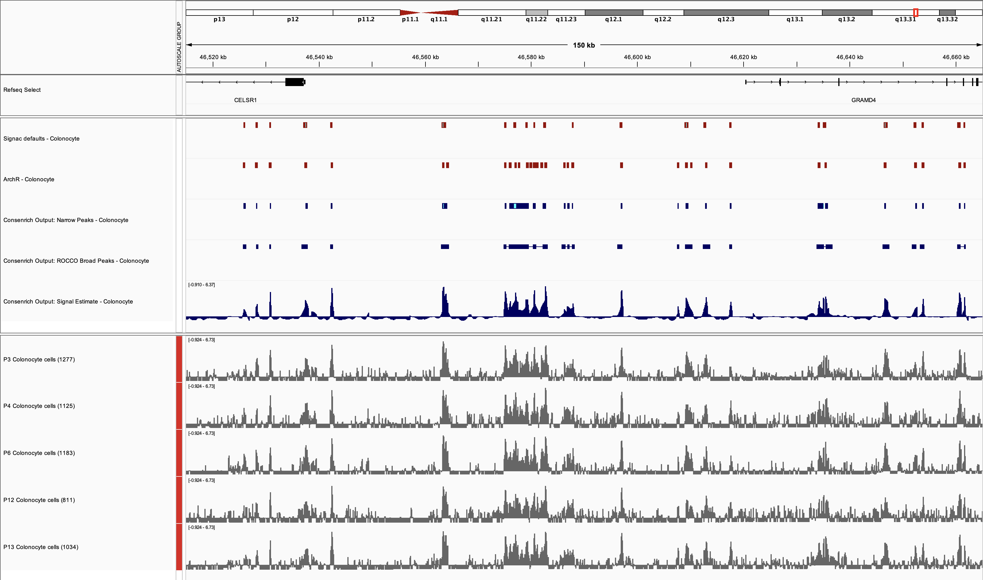Select P12 Colonocyte cells (811) track
Screen dimensions: 983x580
point(39,500)
